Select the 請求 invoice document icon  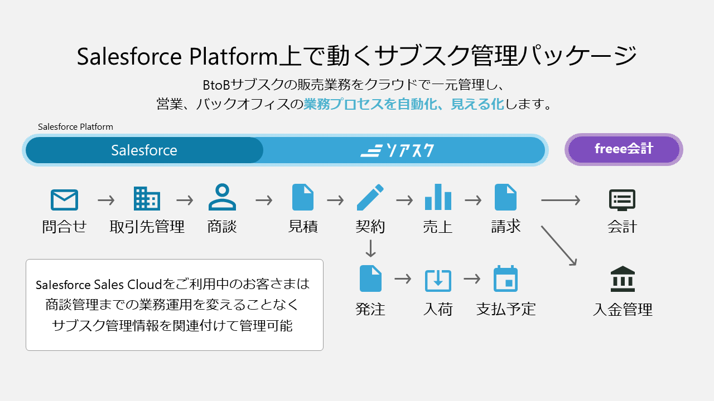(x=505, y=198)
